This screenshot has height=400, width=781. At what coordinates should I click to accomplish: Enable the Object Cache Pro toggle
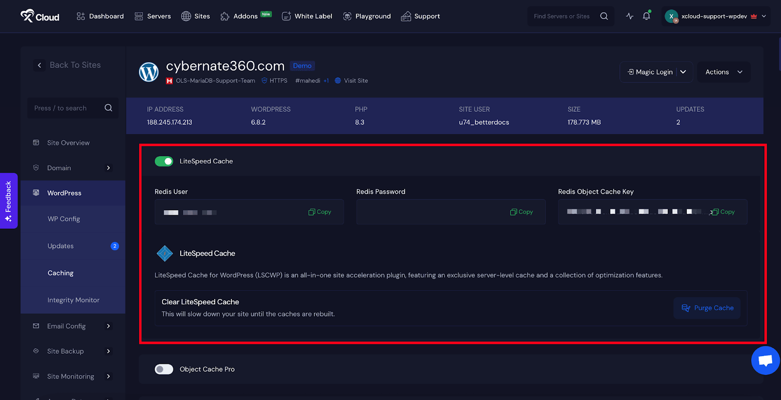click(x=164, y=369)
